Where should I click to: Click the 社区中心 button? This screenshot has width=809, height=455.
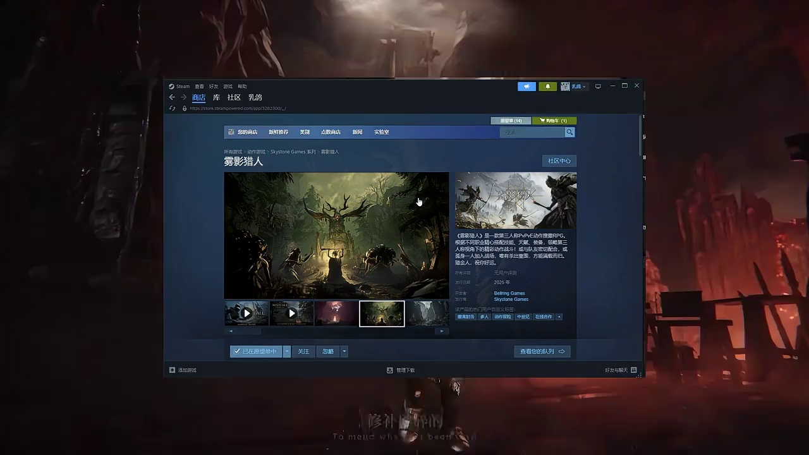[559, 161]
